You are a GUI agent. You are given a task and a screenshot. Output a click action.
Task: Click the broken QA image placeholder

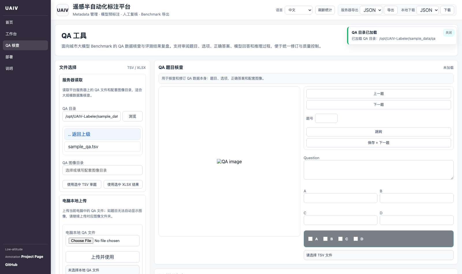[229, 162]
